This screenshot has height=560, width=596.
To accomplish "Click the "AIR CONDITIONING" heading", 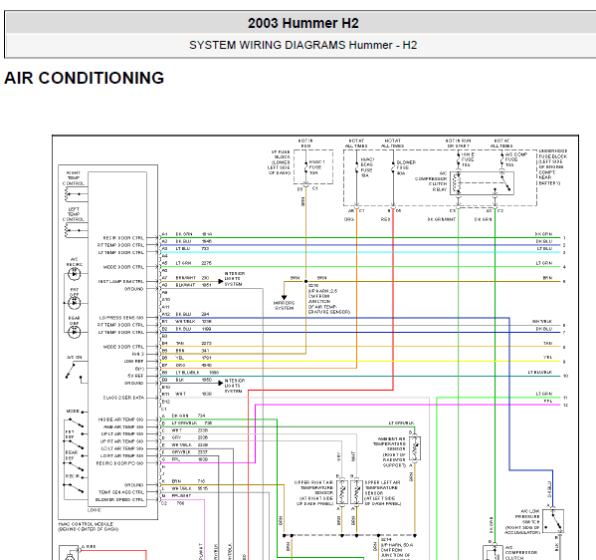I will (84, 78).
